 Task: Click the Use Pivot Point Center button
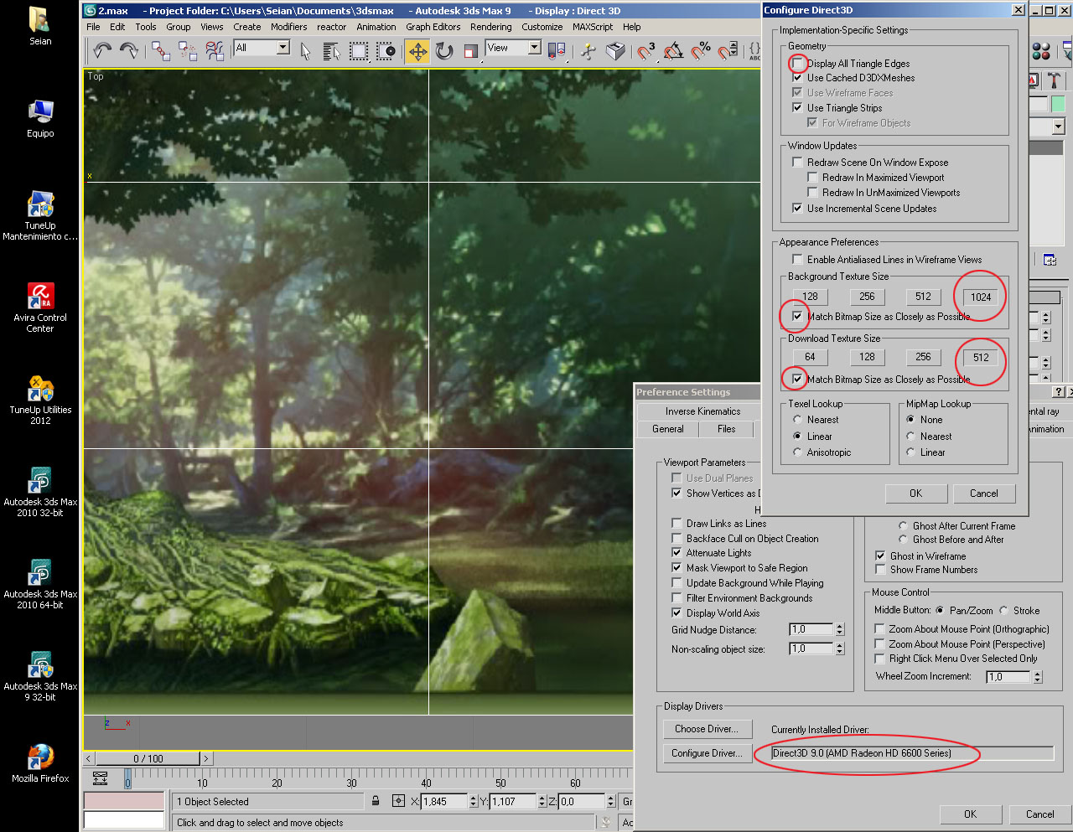556,51
